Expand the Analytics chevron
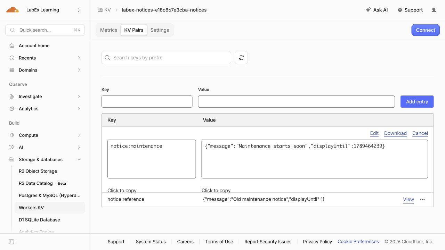445x250 pixels. tap(79, 109)
